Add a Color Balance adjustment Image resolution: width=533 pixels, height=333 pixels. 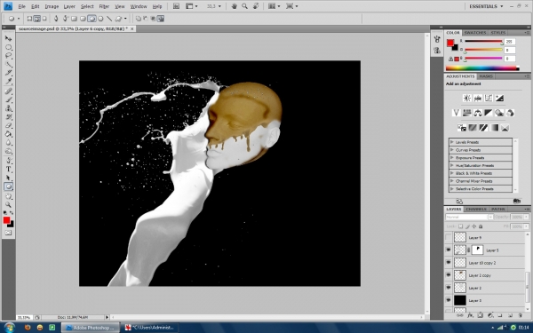(x=478, y=113)
